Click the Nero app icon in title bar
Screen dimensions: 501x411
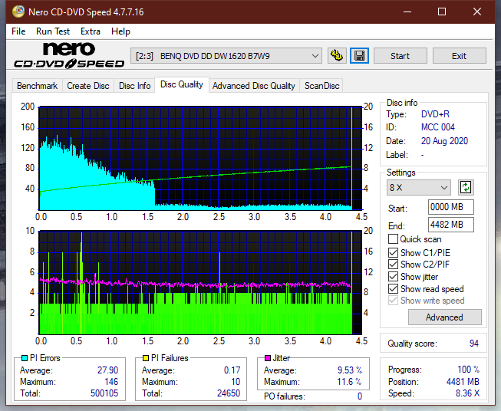coord(18,12)
